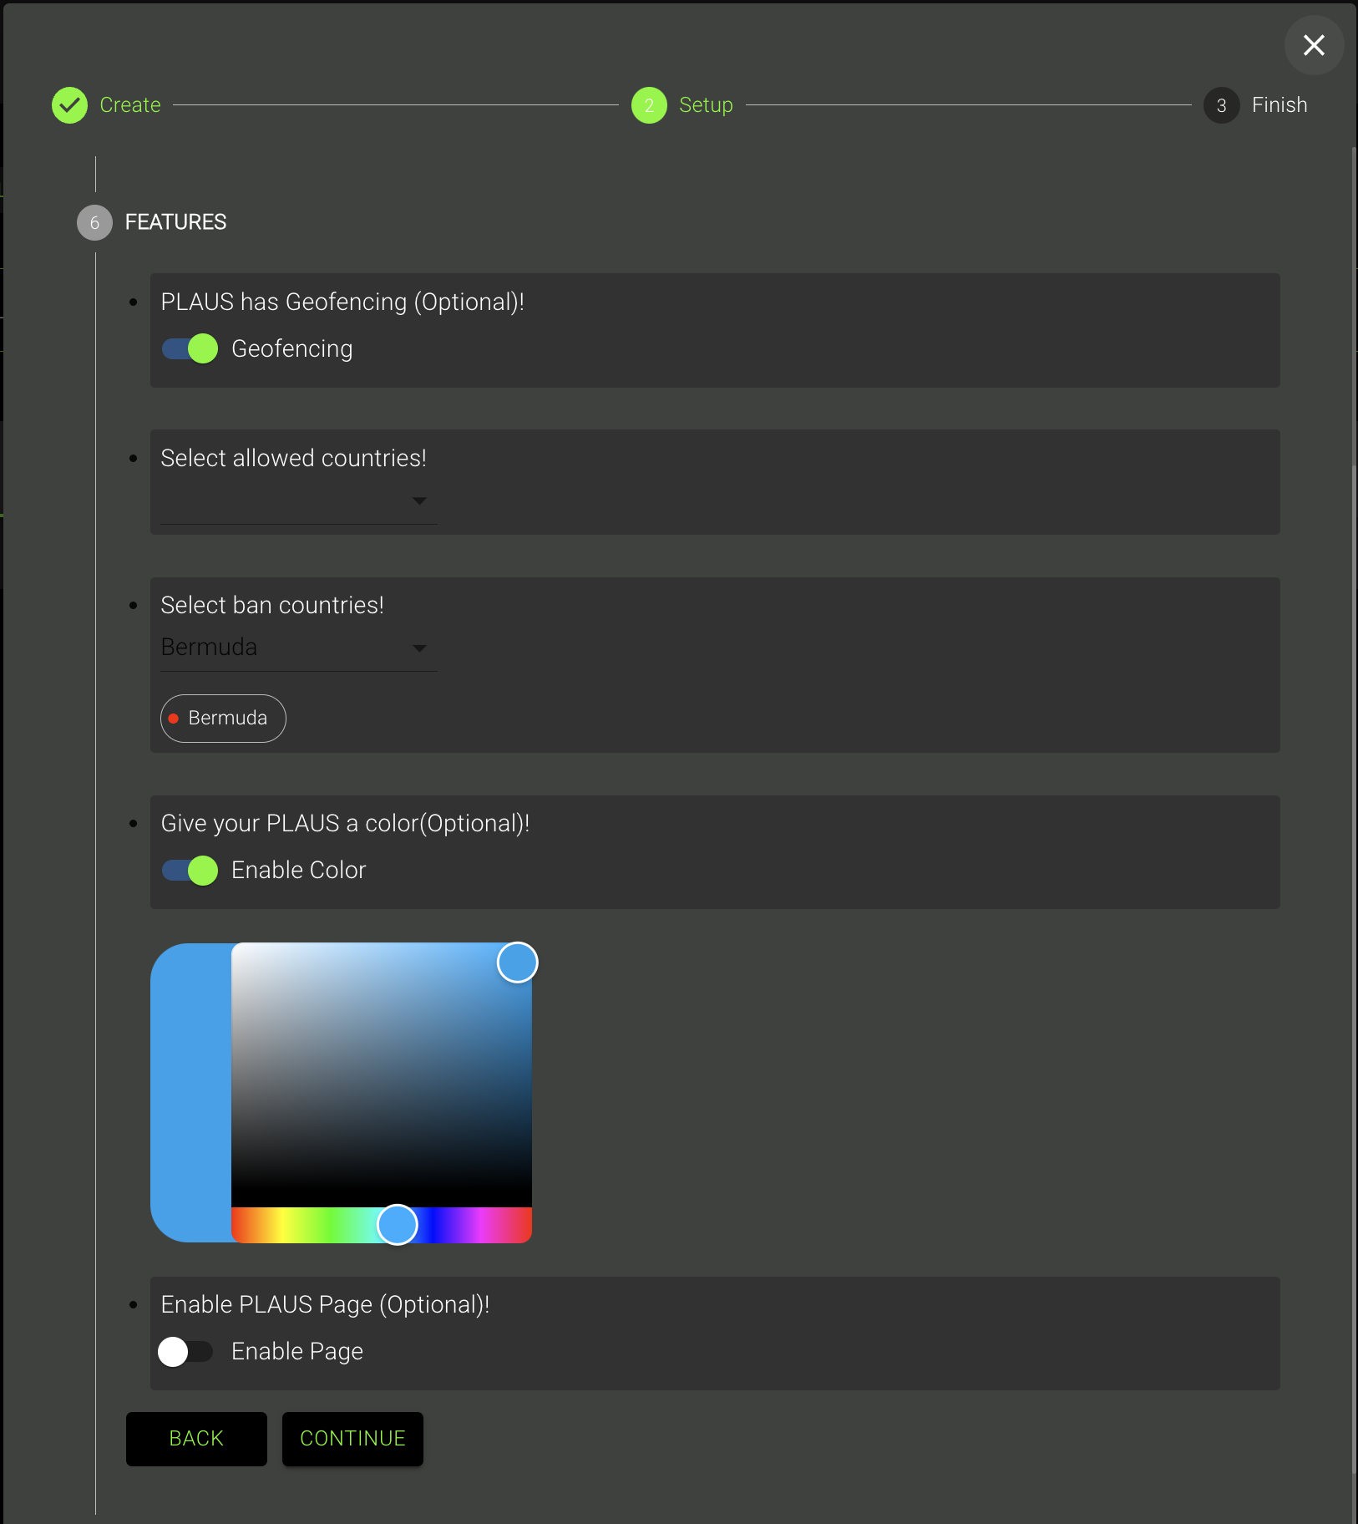The width and height of the screenshot is (1358, 1524).
Task: Click the Finish step number 3 icon
Action: click(1221, 105)
